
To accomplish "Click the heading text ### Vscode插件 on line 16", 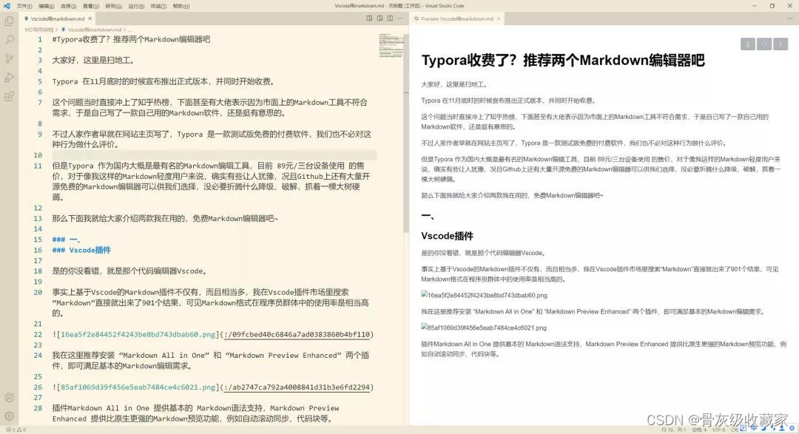I will [81, 250].
